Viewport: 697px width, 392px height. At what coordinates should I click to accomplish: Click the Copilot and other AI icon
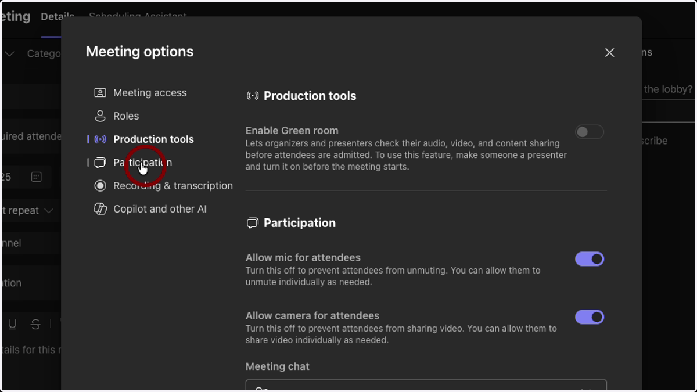(x=100, y=209)
